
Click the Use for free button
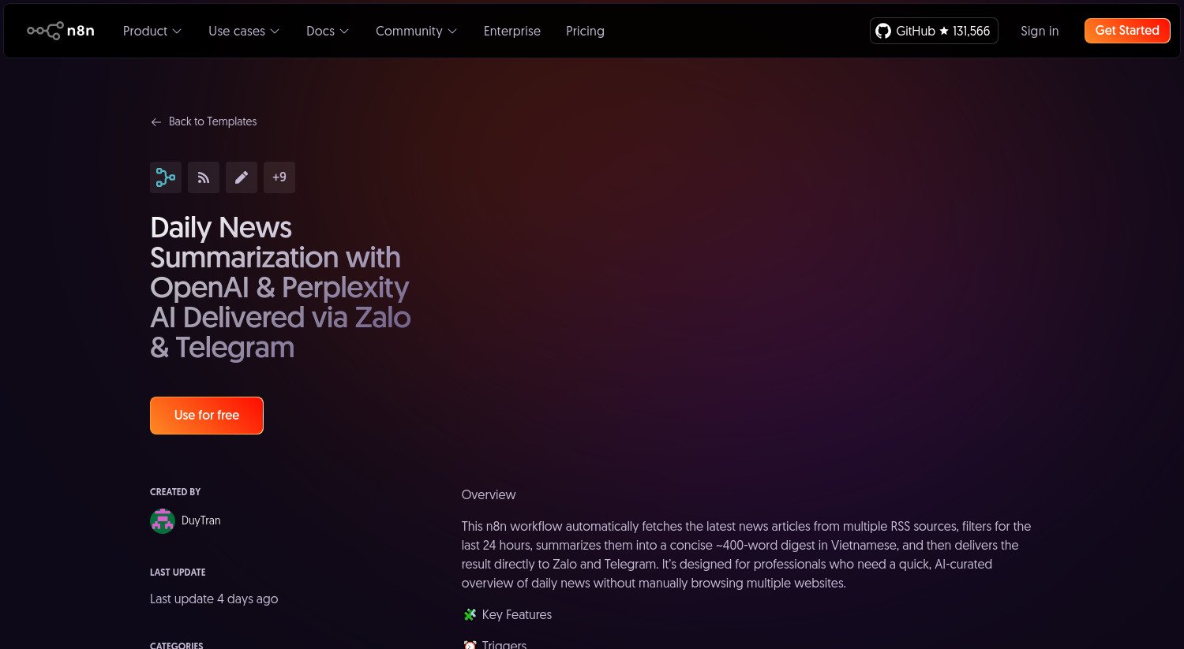click(207, 416)
